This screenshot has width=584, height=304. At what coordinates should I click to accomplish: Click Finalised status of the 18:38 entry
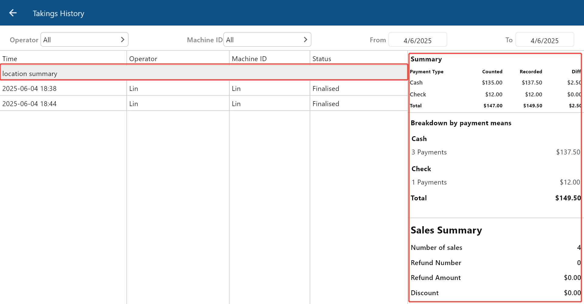(x=325, y=88)
